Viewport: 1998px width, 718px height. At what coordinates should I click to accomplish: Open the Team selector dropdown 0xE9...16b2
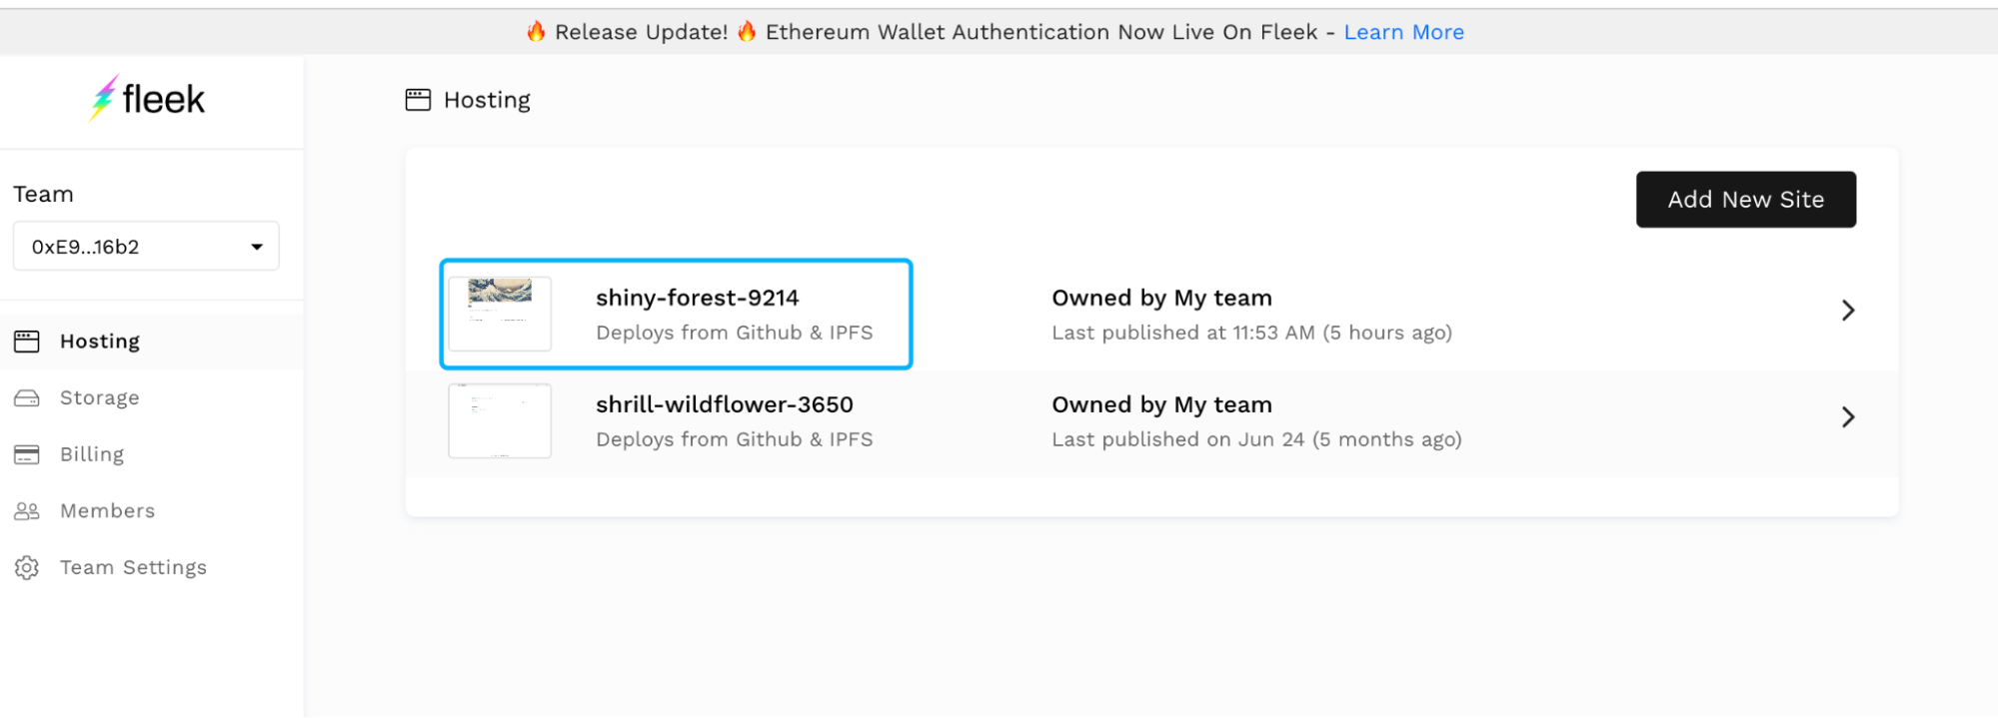(x=146, y=247)
